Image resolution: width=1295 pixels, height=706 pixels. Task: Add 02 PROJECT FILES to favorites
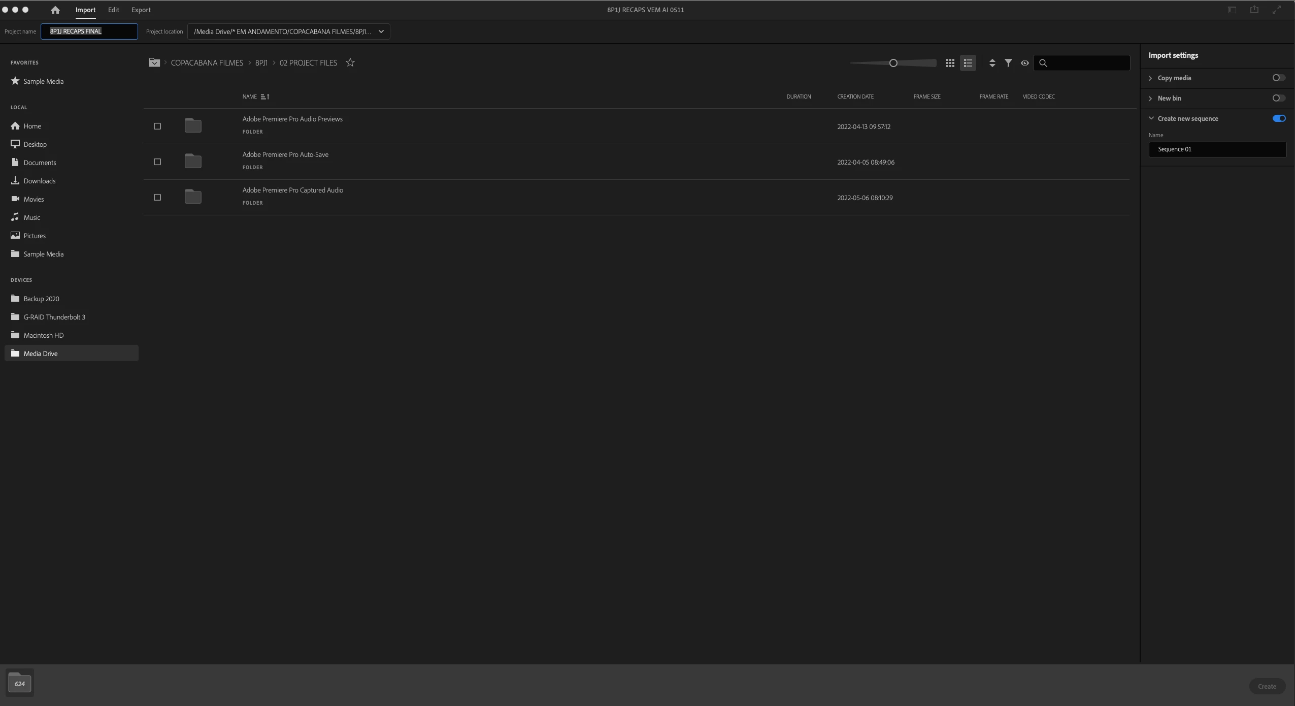coord(350,62)
